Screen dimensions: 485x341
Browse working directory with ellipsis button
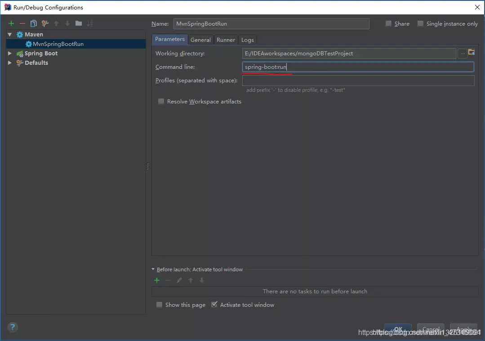[463, 54]
